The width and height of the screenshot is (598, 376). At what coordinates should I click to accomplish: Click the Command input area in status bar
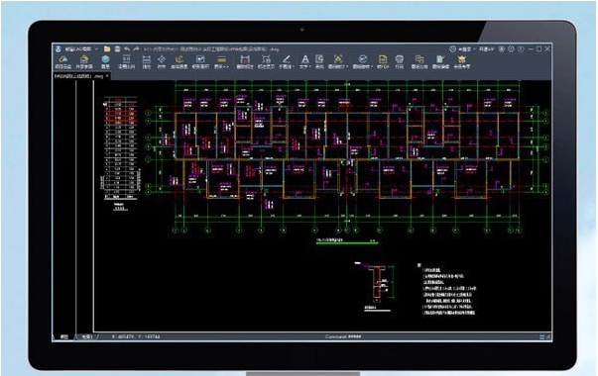click(343, 336)
